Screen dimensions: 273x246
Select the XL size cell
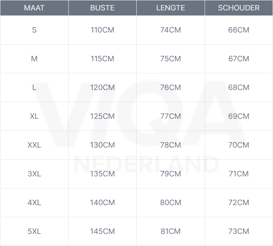(x=34, y=116)
